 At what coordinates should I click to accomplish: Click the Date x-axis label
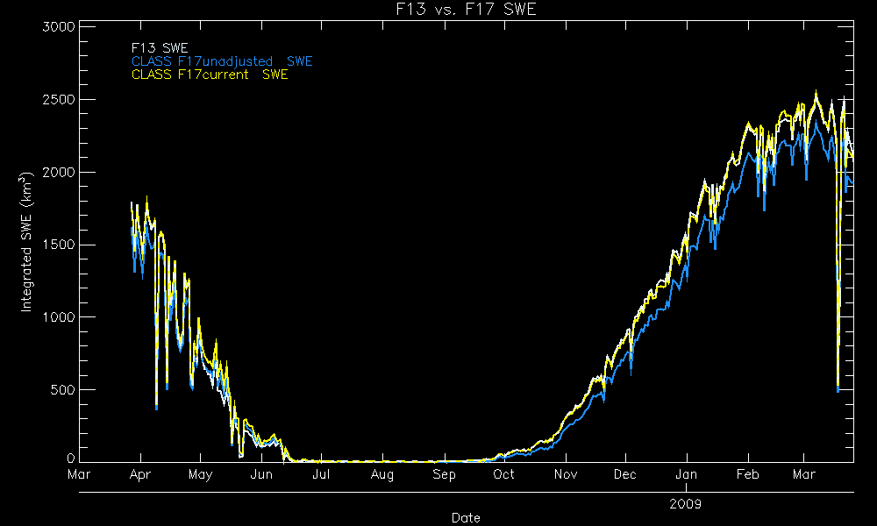point(466,518)
